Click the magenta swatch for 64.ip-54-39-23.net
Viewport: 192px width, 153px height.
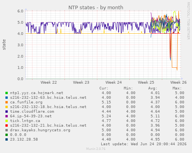(7, 116)
